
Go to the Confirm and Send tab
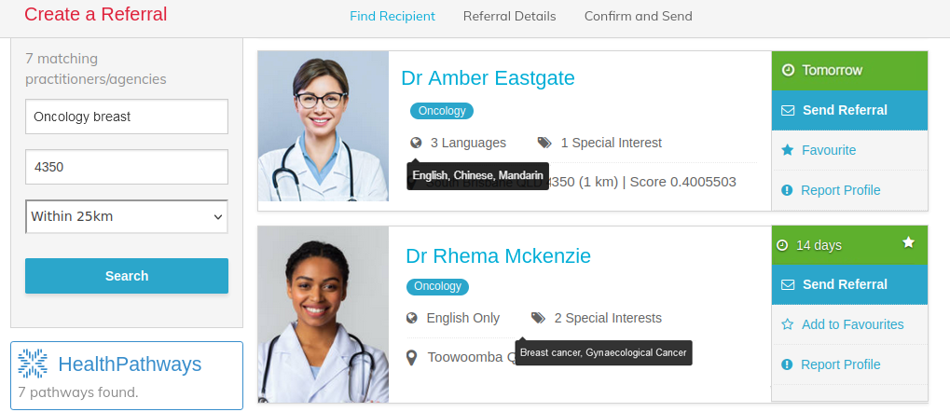coord(638,16)
